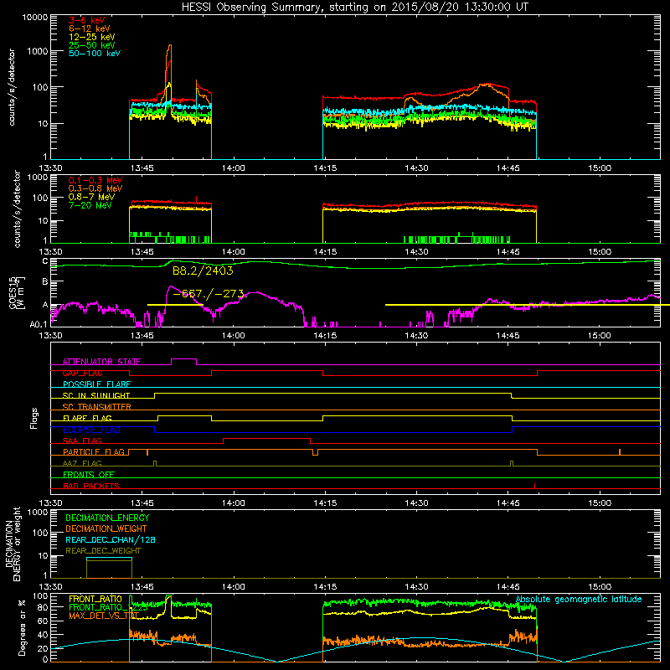Viewport: 670px width, 670px height.
Task: Click the REAR_DEC_CHAN/128 legend entry
Action: click(111, 539)
